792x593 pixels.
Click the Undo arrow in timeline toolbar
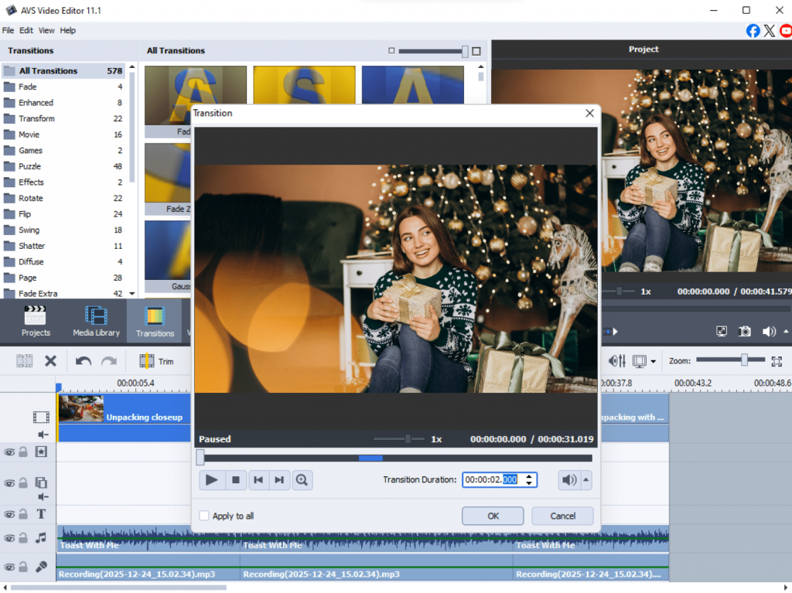pyautogui.click(x=84, y=361)
